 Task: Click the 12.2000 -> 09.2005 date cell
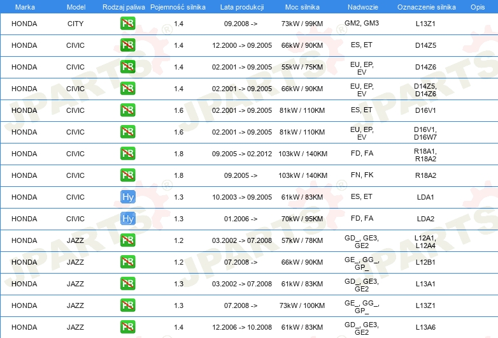pyautogui.click(x=242, y=45)
